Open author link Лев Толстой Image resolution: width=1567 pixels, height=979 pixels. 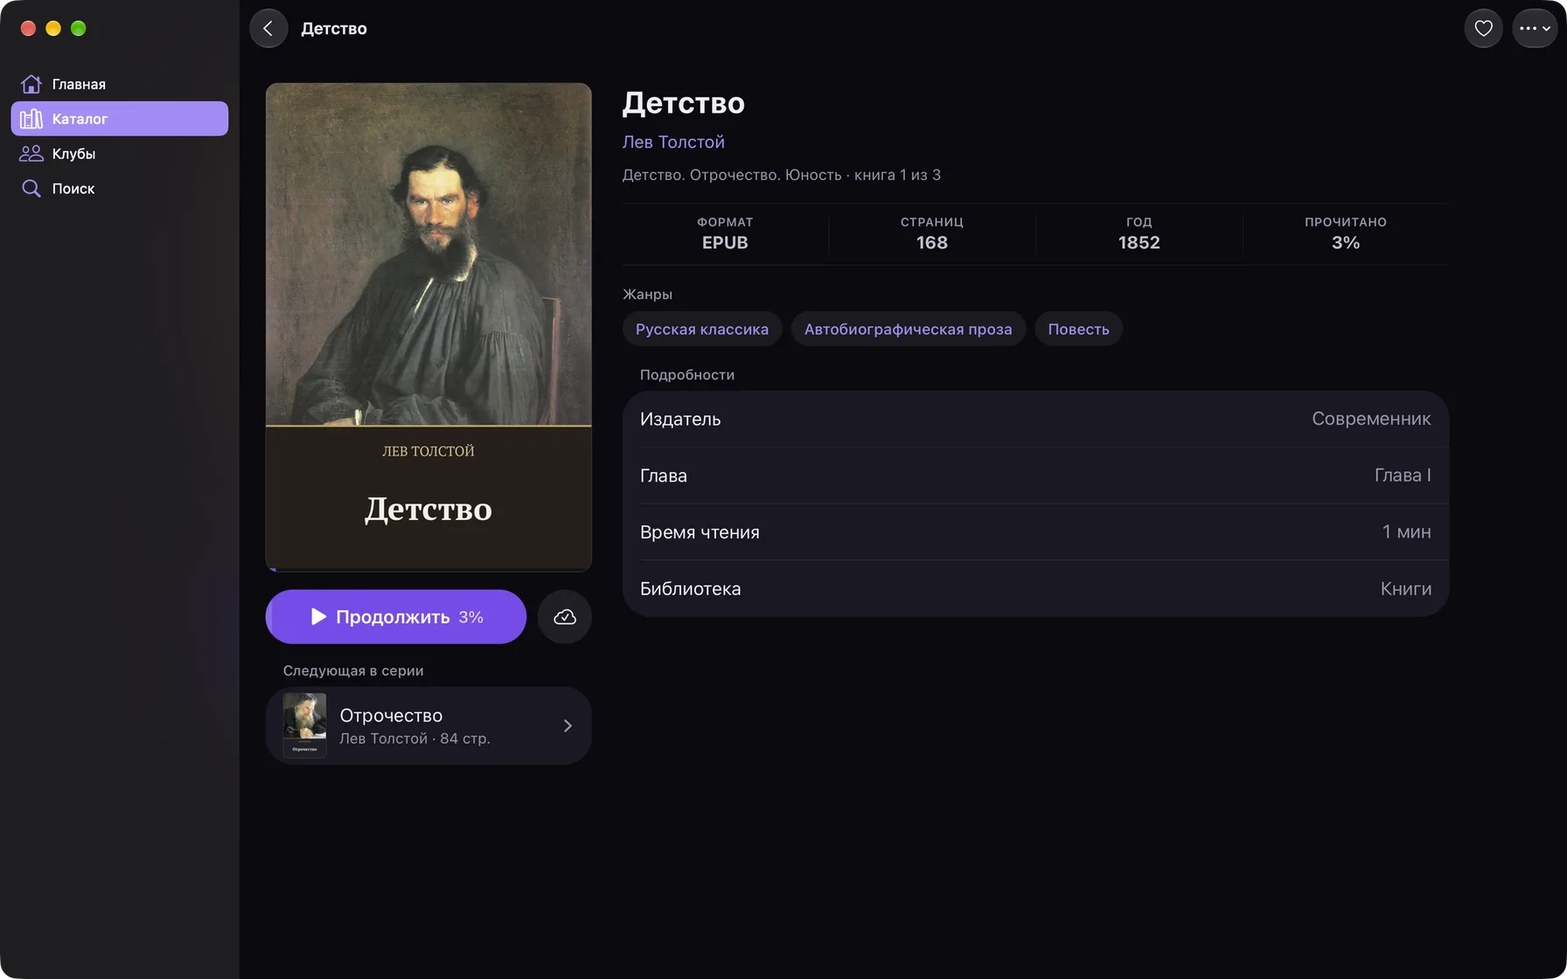click(673, 142)
